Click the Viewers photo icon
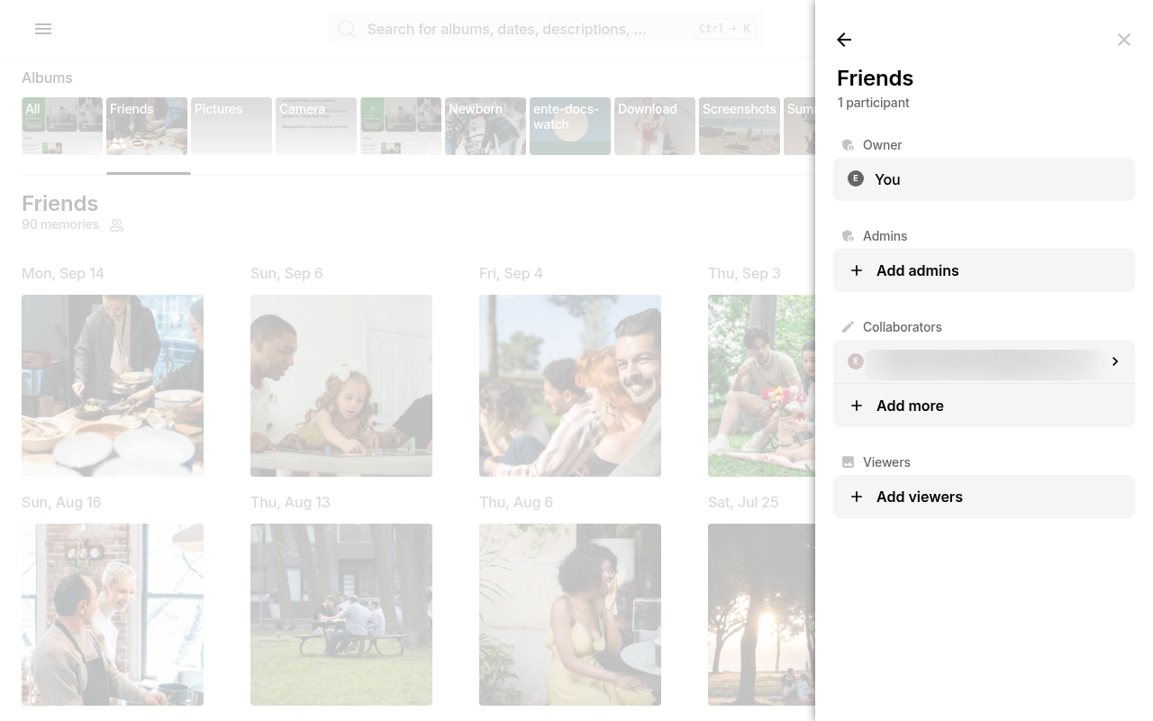 pyautogui.click(x=848, y=462)
